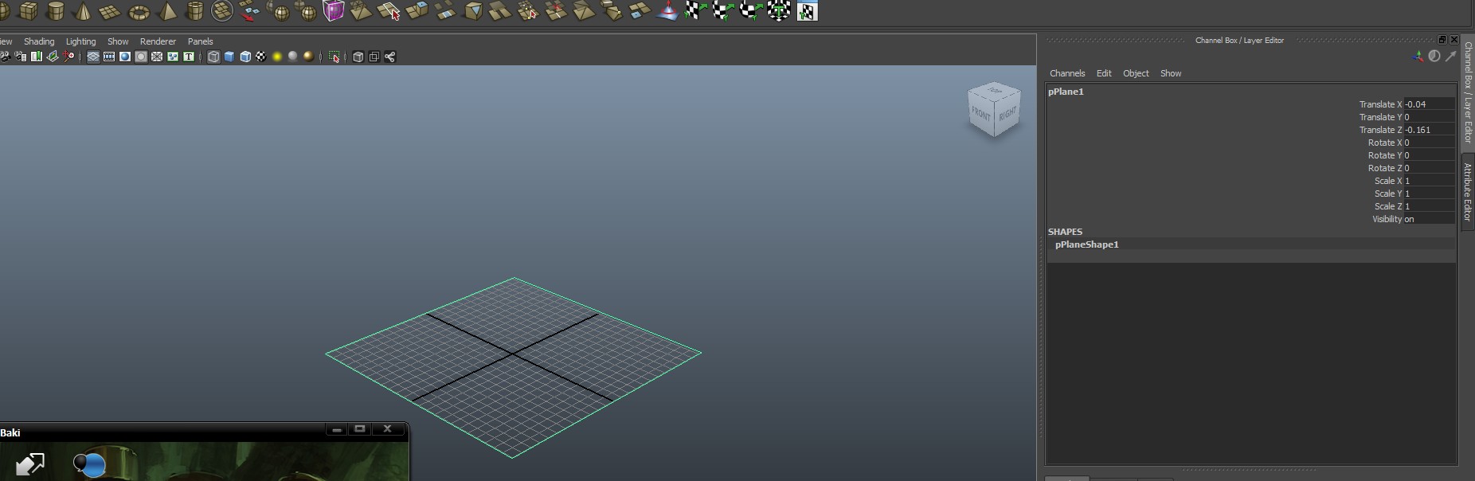Toggle wireframe display mode in viewport

tap(213, 57)
